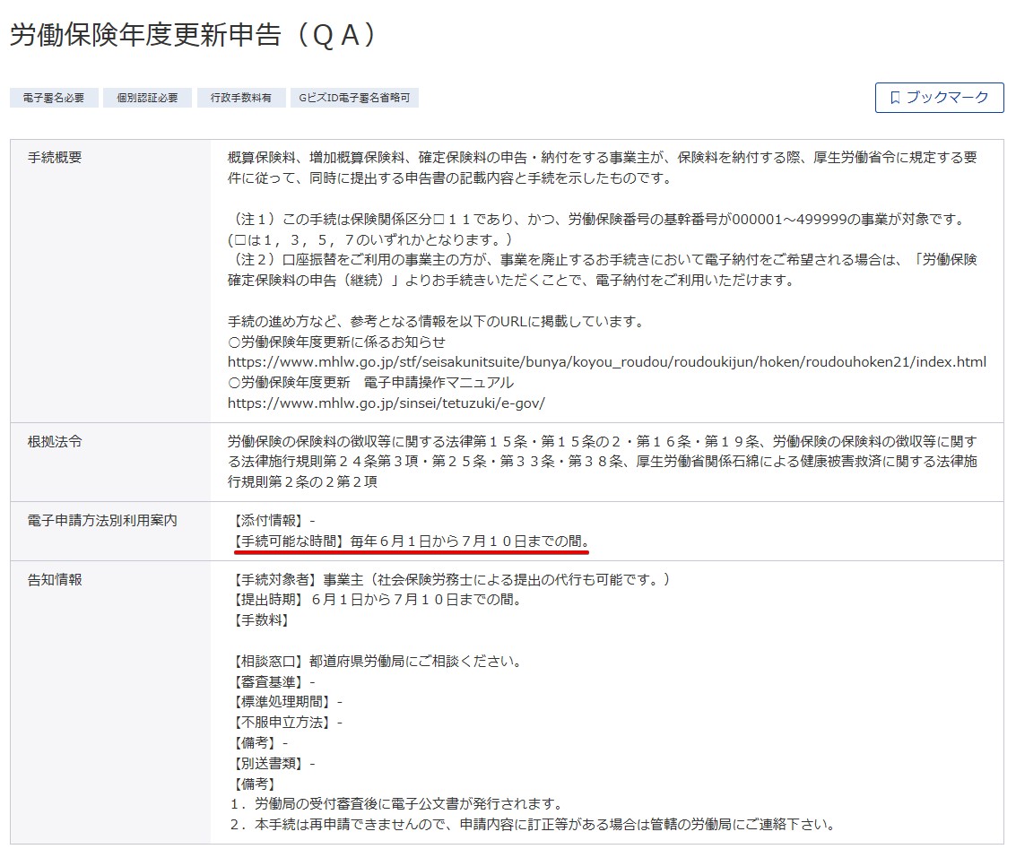Image resolution: width=1016 pixels, height=849 pixels.
Task: Click note １．労働局の受付審査後 line
Action: pos(396,804)
